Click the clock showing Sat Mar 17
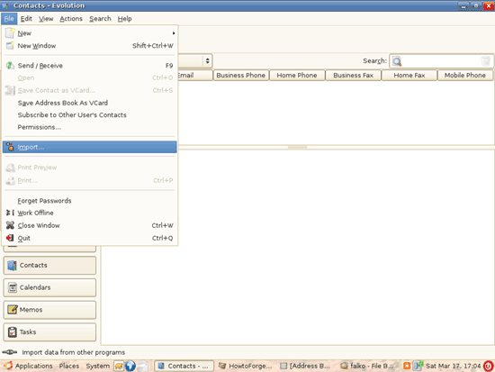495x372 pixels. (x=454, y=366)
